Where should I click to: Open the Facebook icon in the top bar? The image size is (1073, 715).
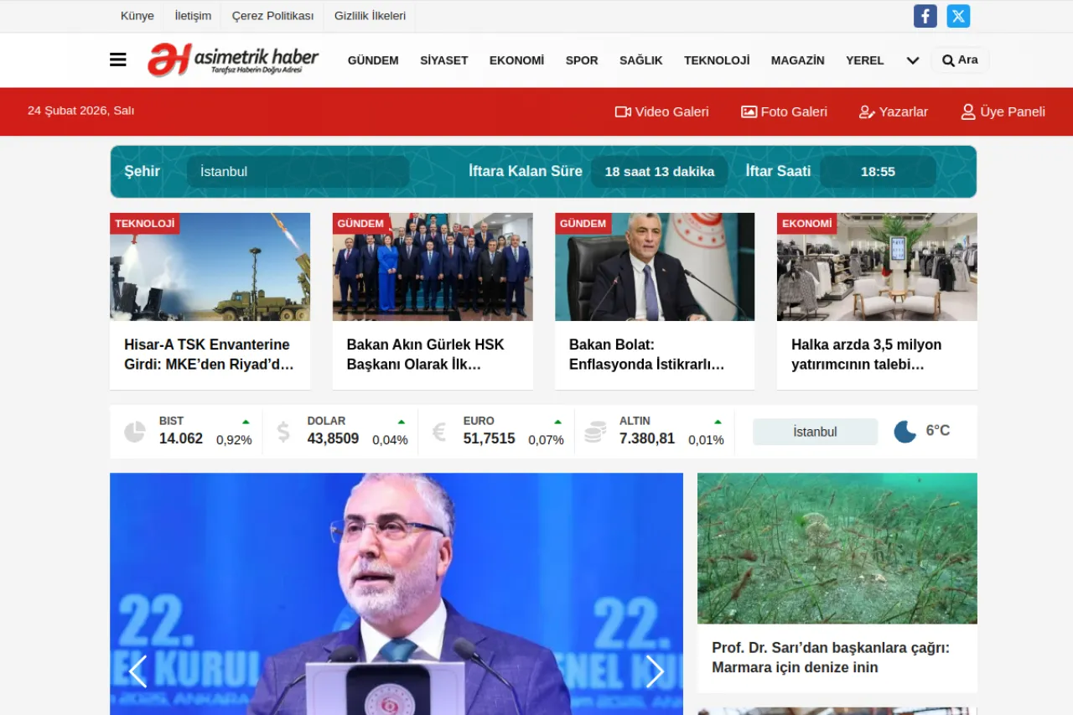click(x=925, y=16)
